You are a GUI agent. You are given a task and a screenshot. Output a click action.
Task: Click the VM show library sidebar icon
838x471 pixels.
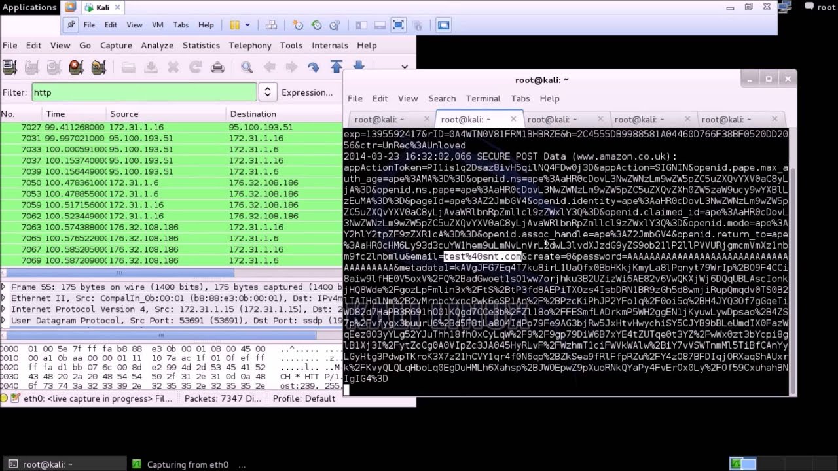click(361, 25)
